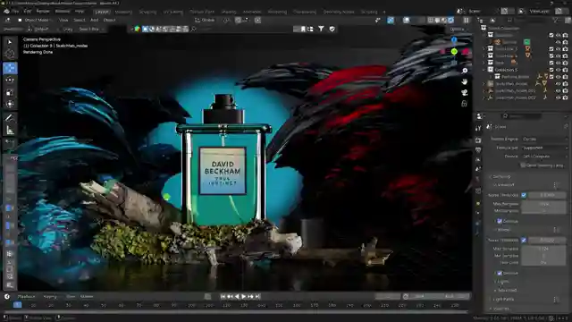Open the viewport Options dropdown
This screenshot has height=322, width=572.
point(458,30)
